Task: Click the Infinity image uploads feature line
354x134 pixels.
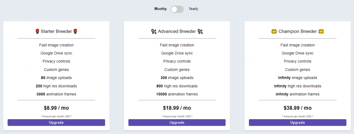Action: click(298, 78)
